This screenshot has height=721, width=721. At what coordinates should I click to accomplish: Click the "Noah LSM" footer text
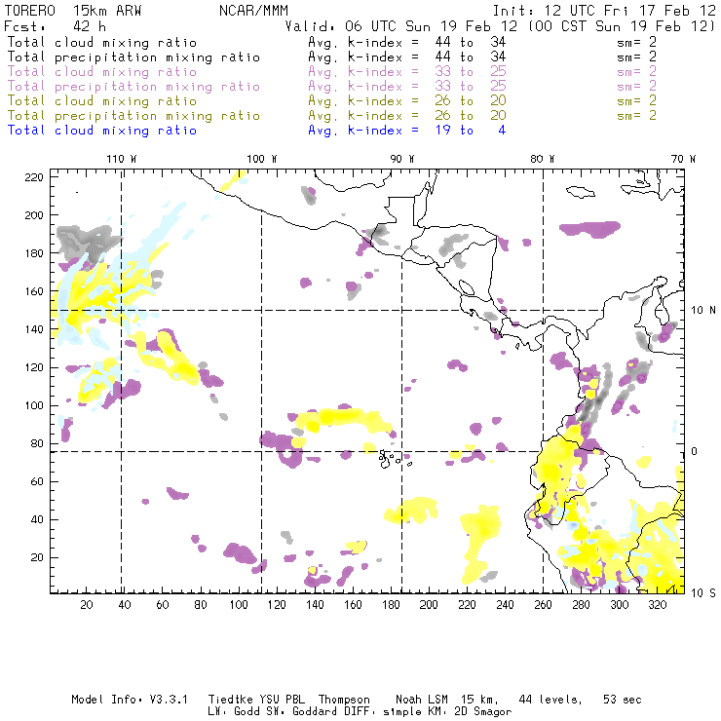422,700
